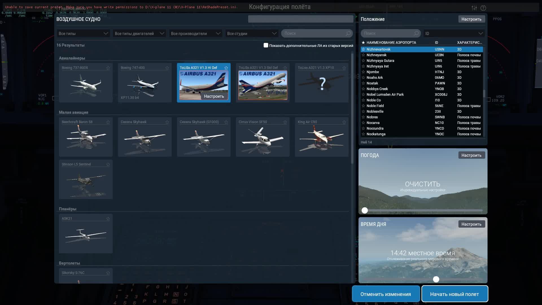This screenshot has width=542, height=305.
Task: Toggle favorite star for Nizhnyaya Gutara airport
Action: coord(363,61)
